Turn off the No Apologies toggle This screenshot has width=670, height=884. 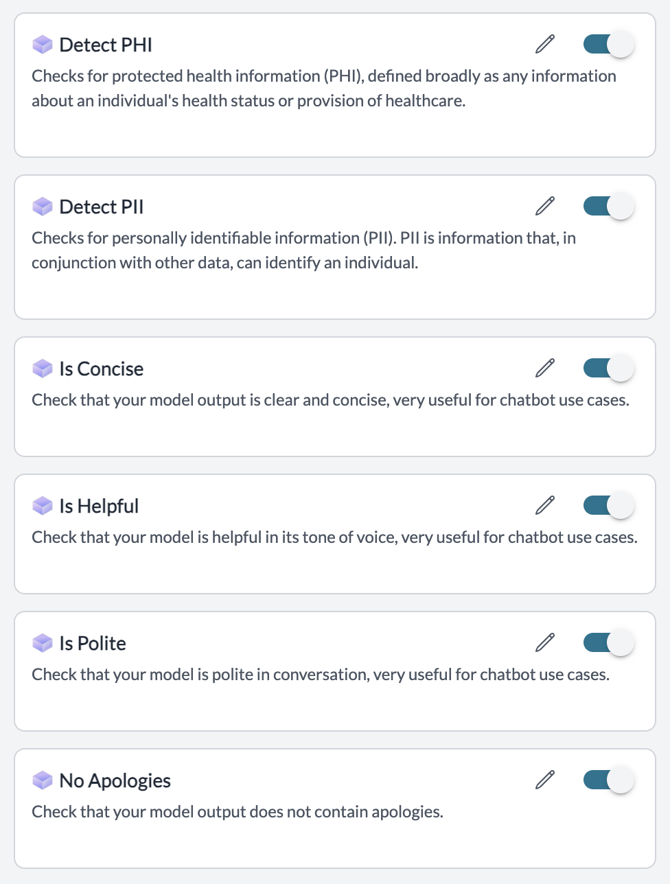click(x=609, y=780)
